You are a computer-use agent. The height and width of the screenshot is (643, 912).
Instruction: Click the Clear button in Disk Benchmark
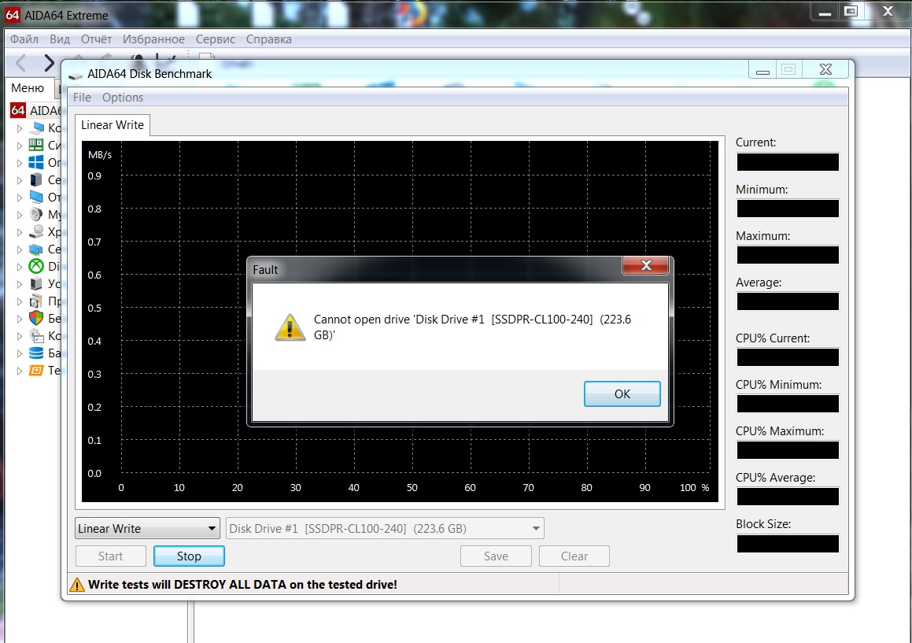(574, 556)
